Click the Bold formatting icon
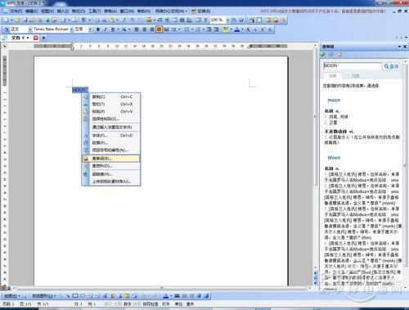Image resolution: width=409 pixels, height=310 pixels. [x=98, y=29]
